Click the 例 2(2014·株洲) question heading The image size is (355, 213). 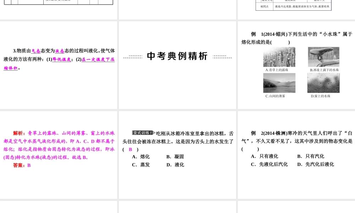pyautogui.click(x=269, y=133)
